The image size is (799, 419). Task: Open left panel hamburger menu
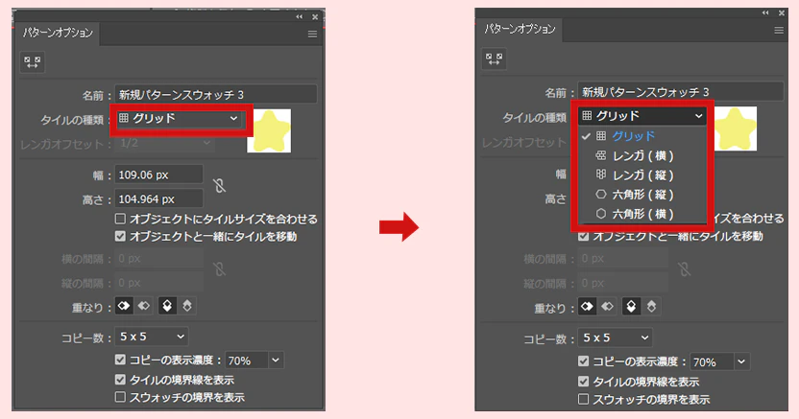click(x=312, y=35)
